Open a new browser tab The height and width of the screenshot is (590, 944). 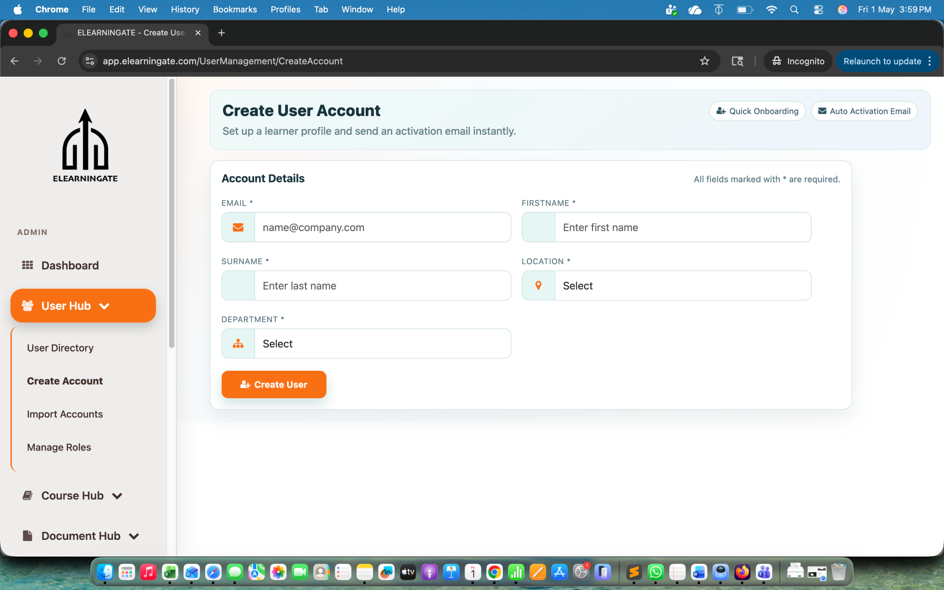[x=221, y=32]
